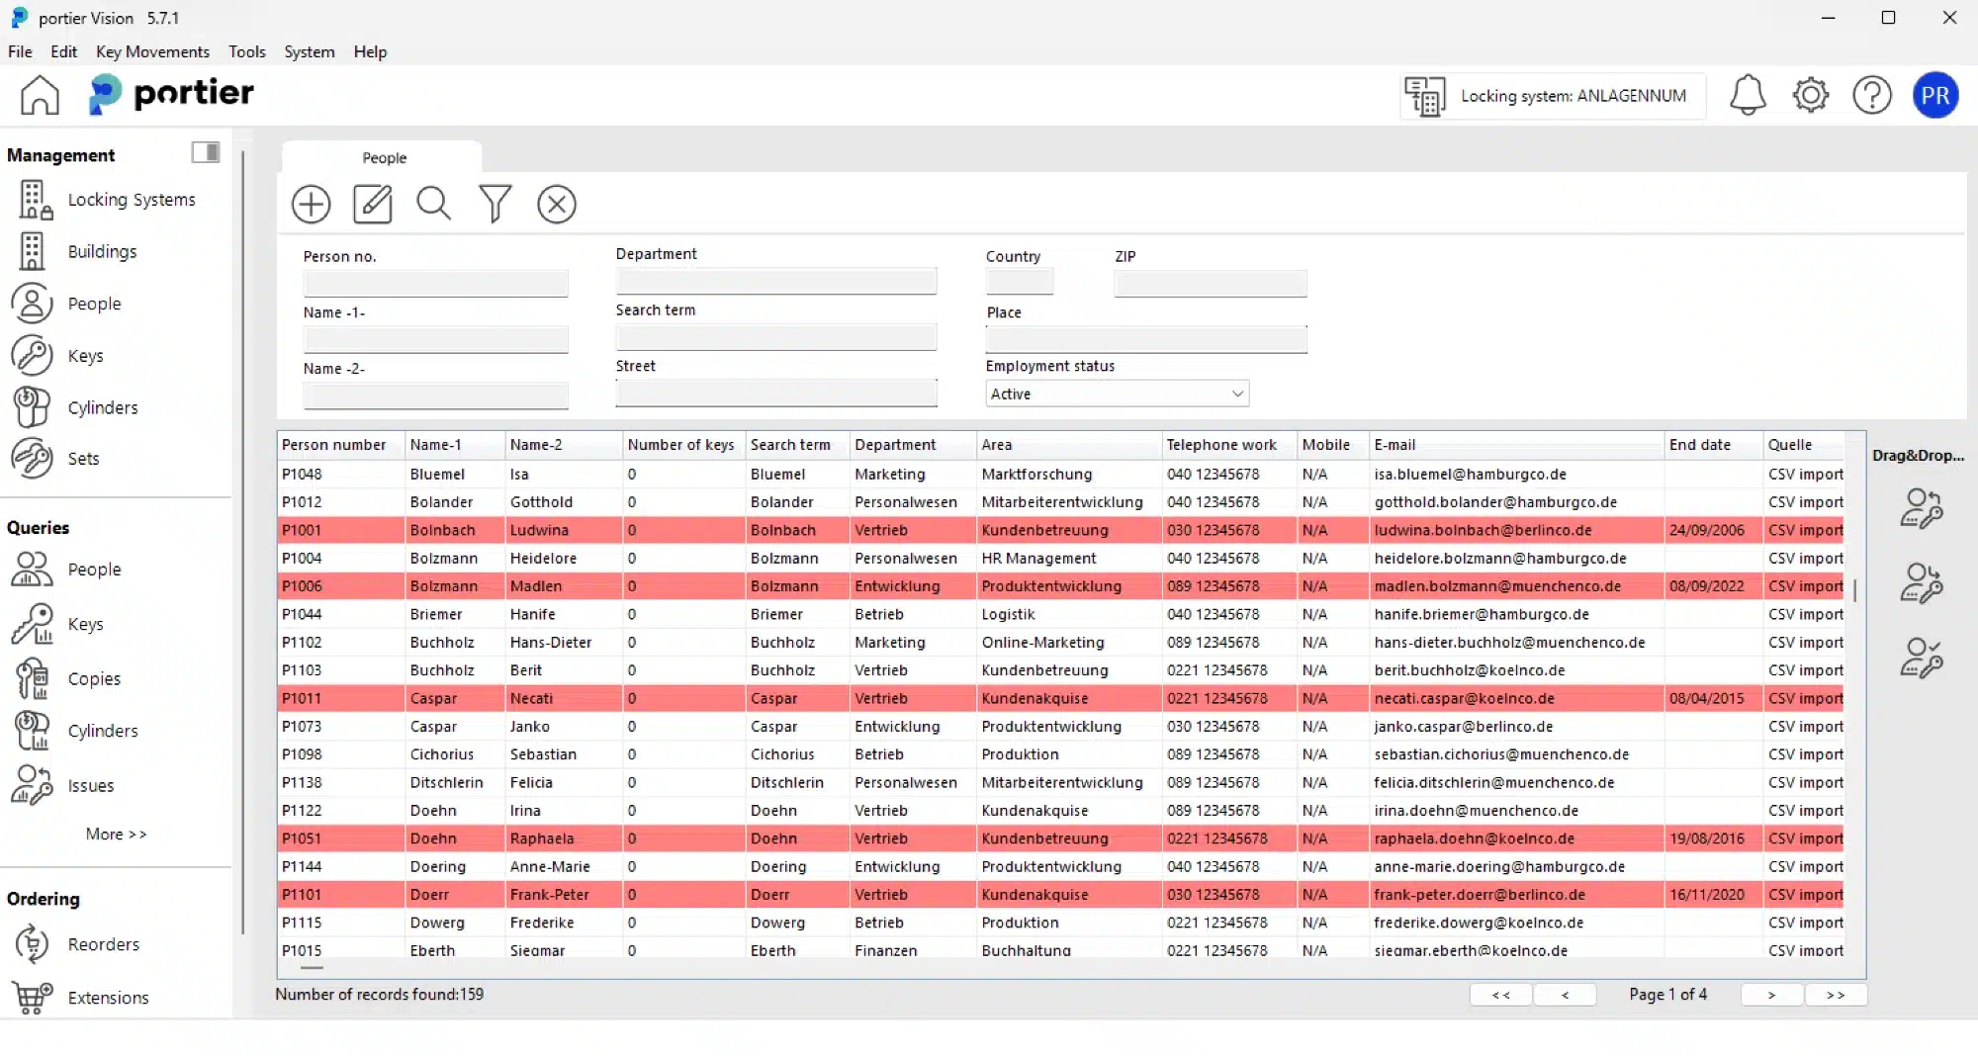The height and width of the screenshot is (1056, 1978).
Task: Open Extensions under Ordering
Action: [x=82, y=998]
